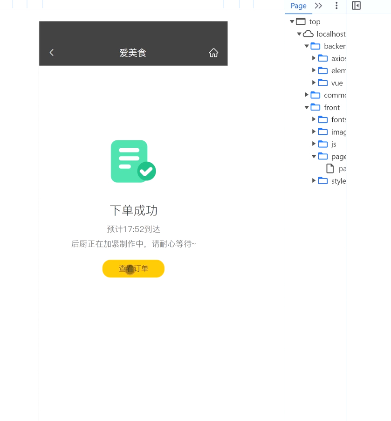Select the vue folder in tree
391x421 pixels.
click(336, 83)
